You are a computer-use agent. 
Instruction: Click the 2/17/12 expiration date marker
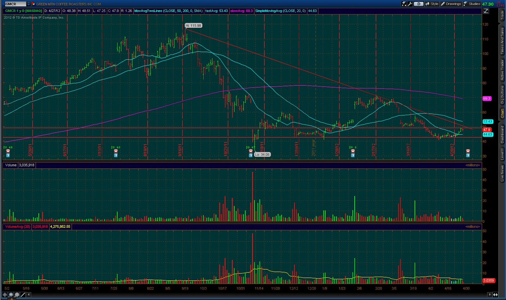tap(373, 150)
